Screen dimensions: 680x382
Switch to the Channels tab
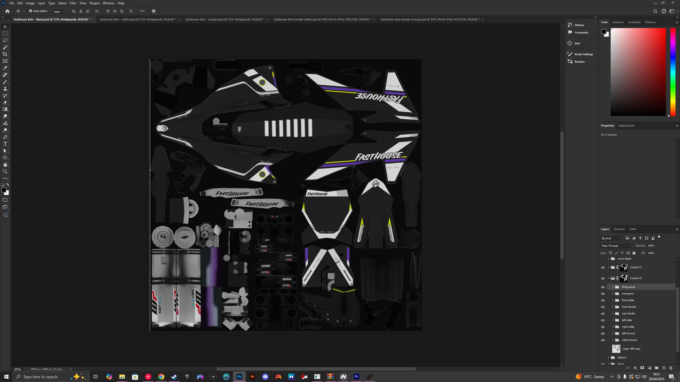(618, 229)
